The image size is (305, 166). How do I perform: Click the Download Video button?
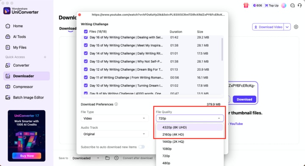coord(268,27)
